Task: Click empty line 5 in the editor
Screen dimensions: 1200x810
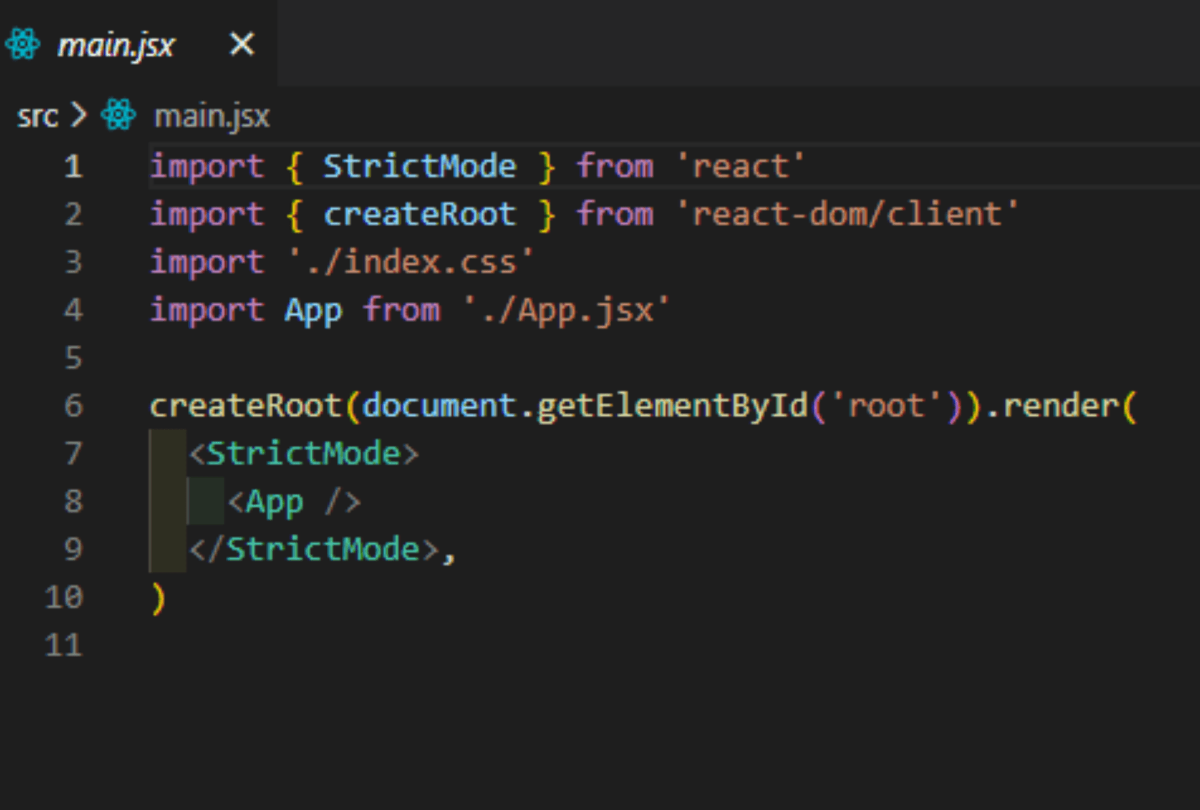Action: click(x=250, y=357)
